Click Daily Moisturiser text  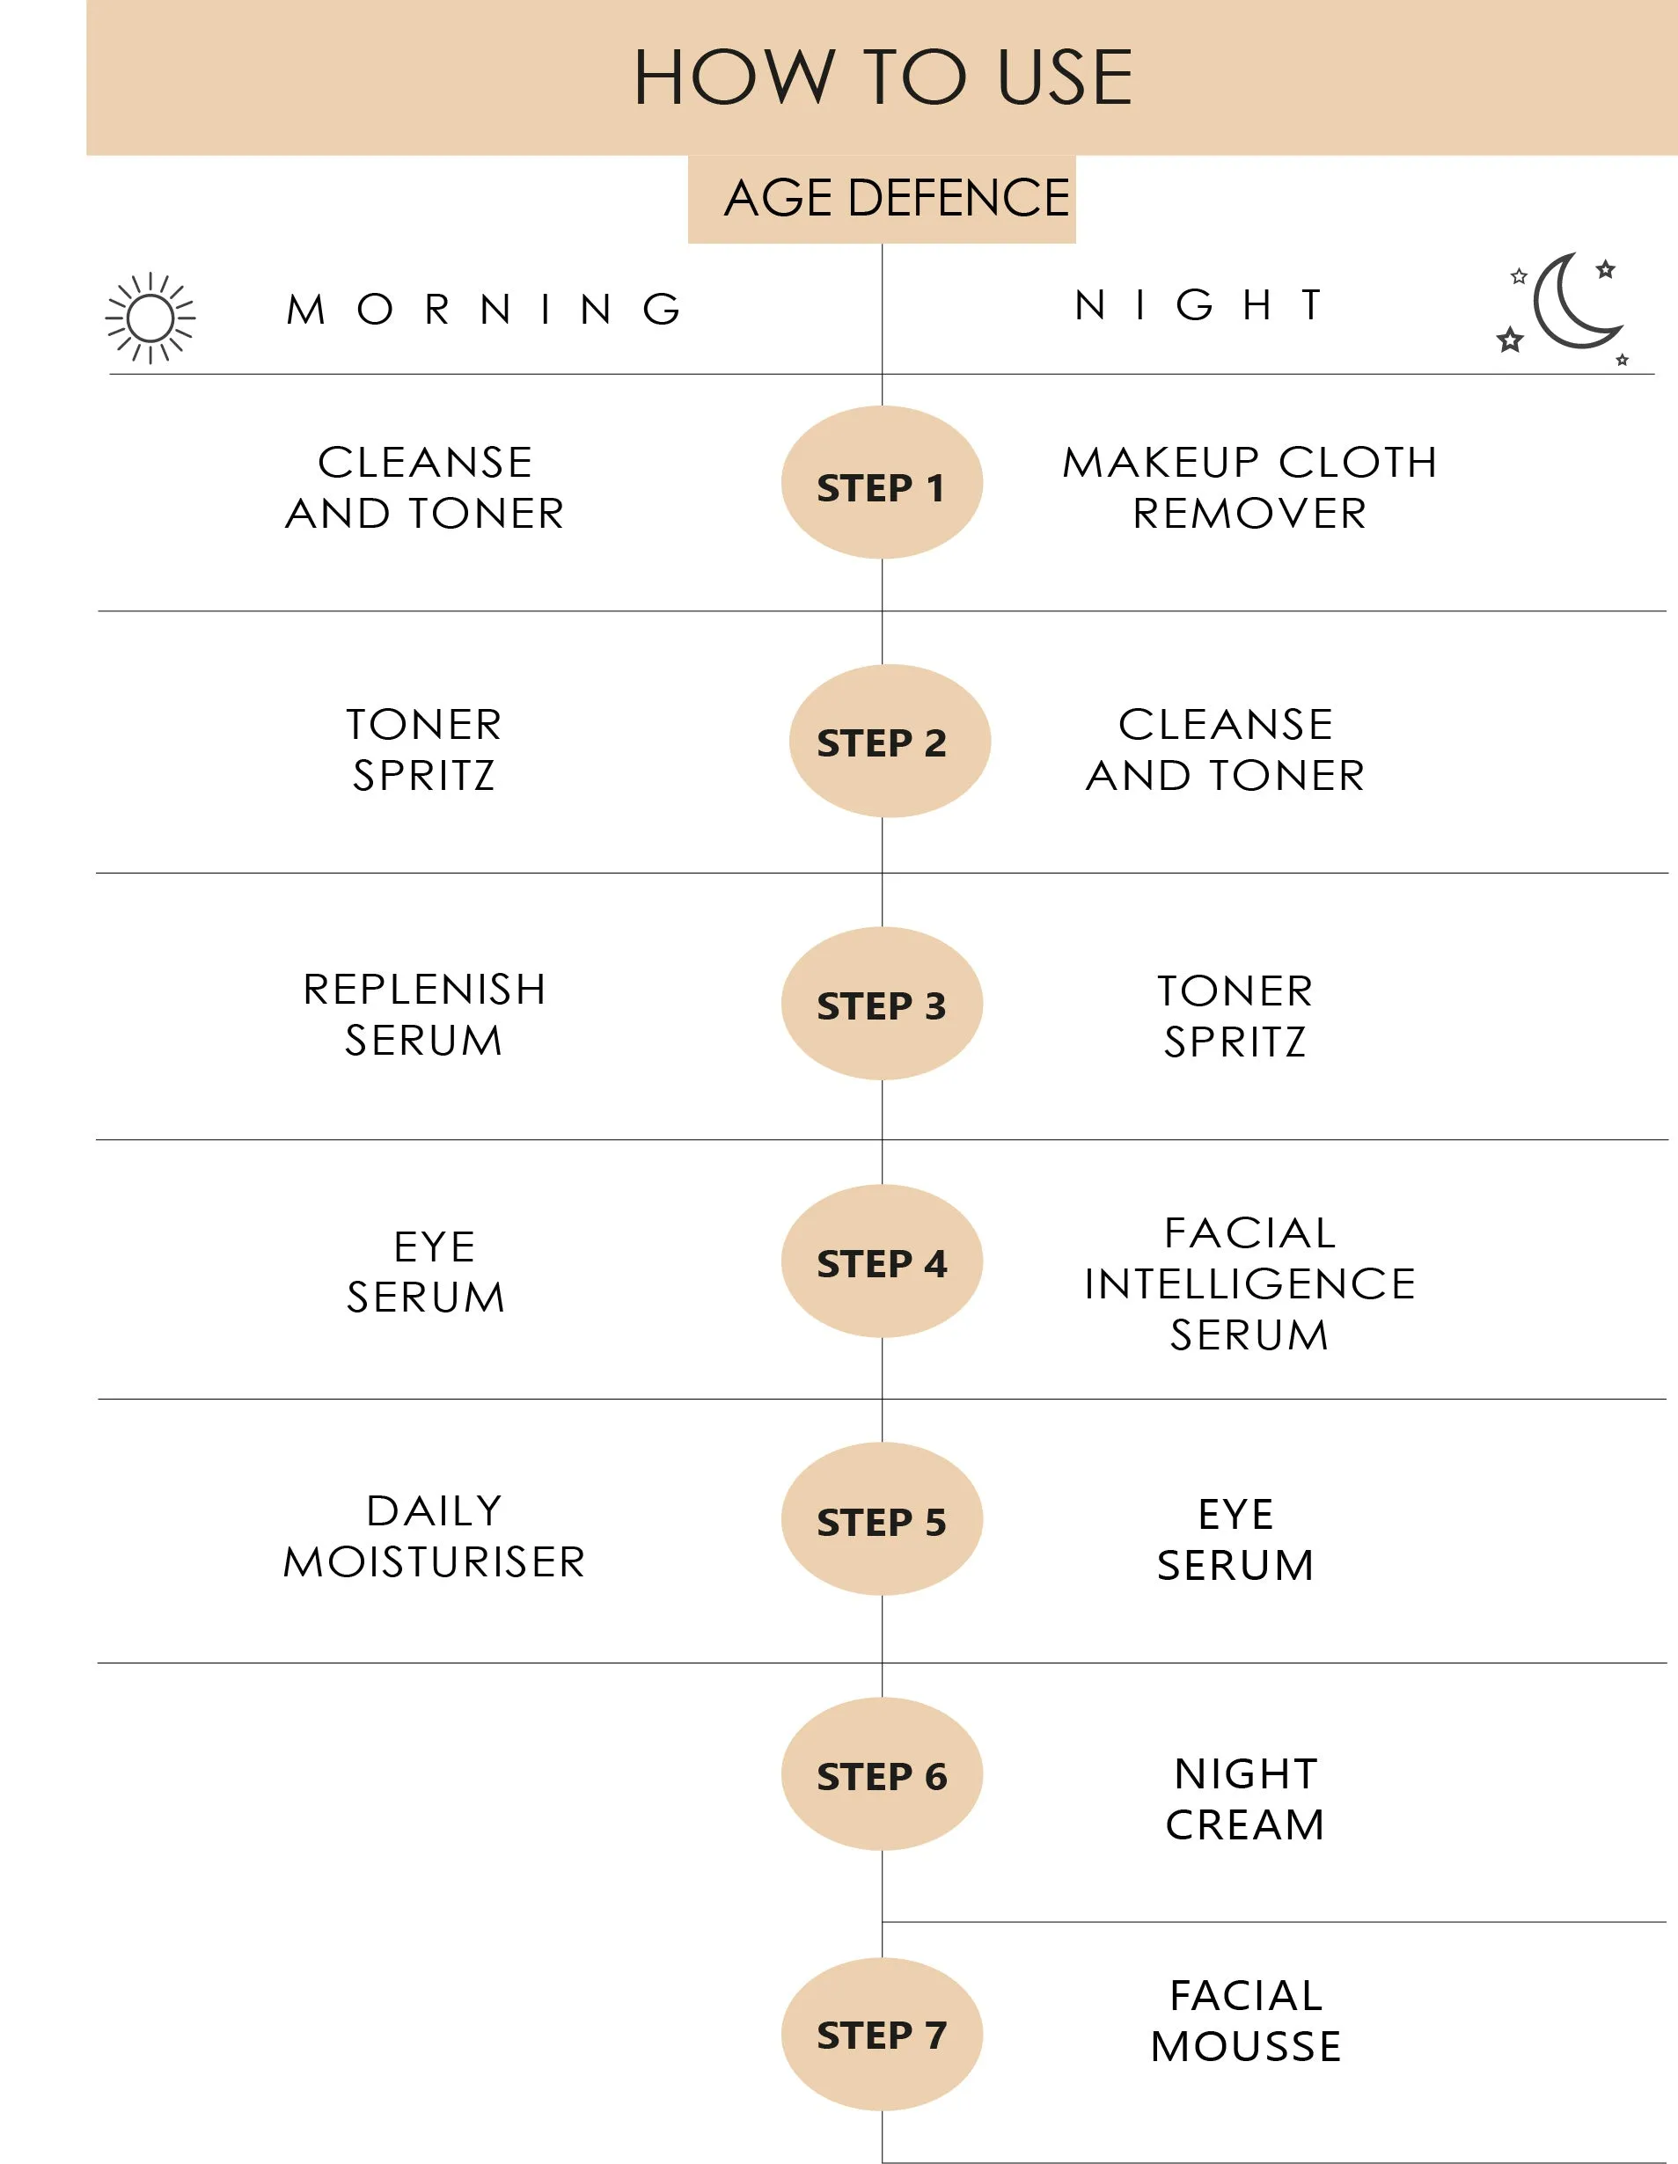tap(434, 1537)
